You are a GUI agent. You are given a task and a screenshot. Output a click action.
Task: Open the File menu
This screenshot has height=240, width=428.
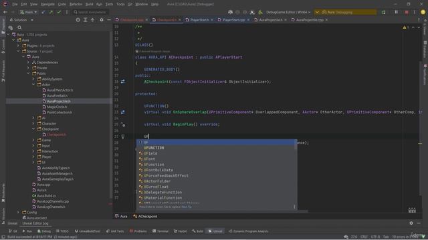point(15,5)
